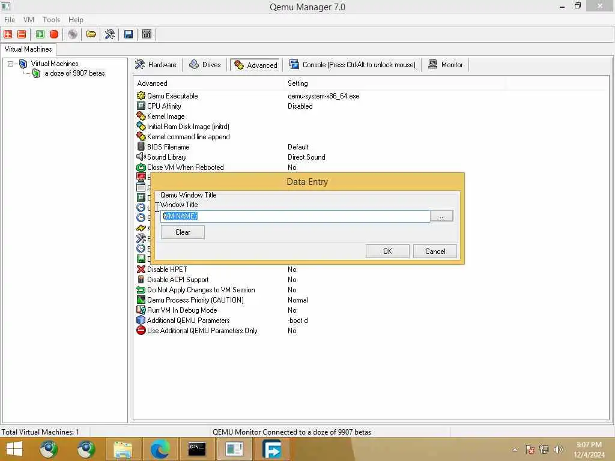Open the File menu

[10, 20]
